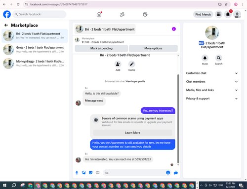Expand Privacy & support section
This screenshot has height=189, width=247.
212,98
